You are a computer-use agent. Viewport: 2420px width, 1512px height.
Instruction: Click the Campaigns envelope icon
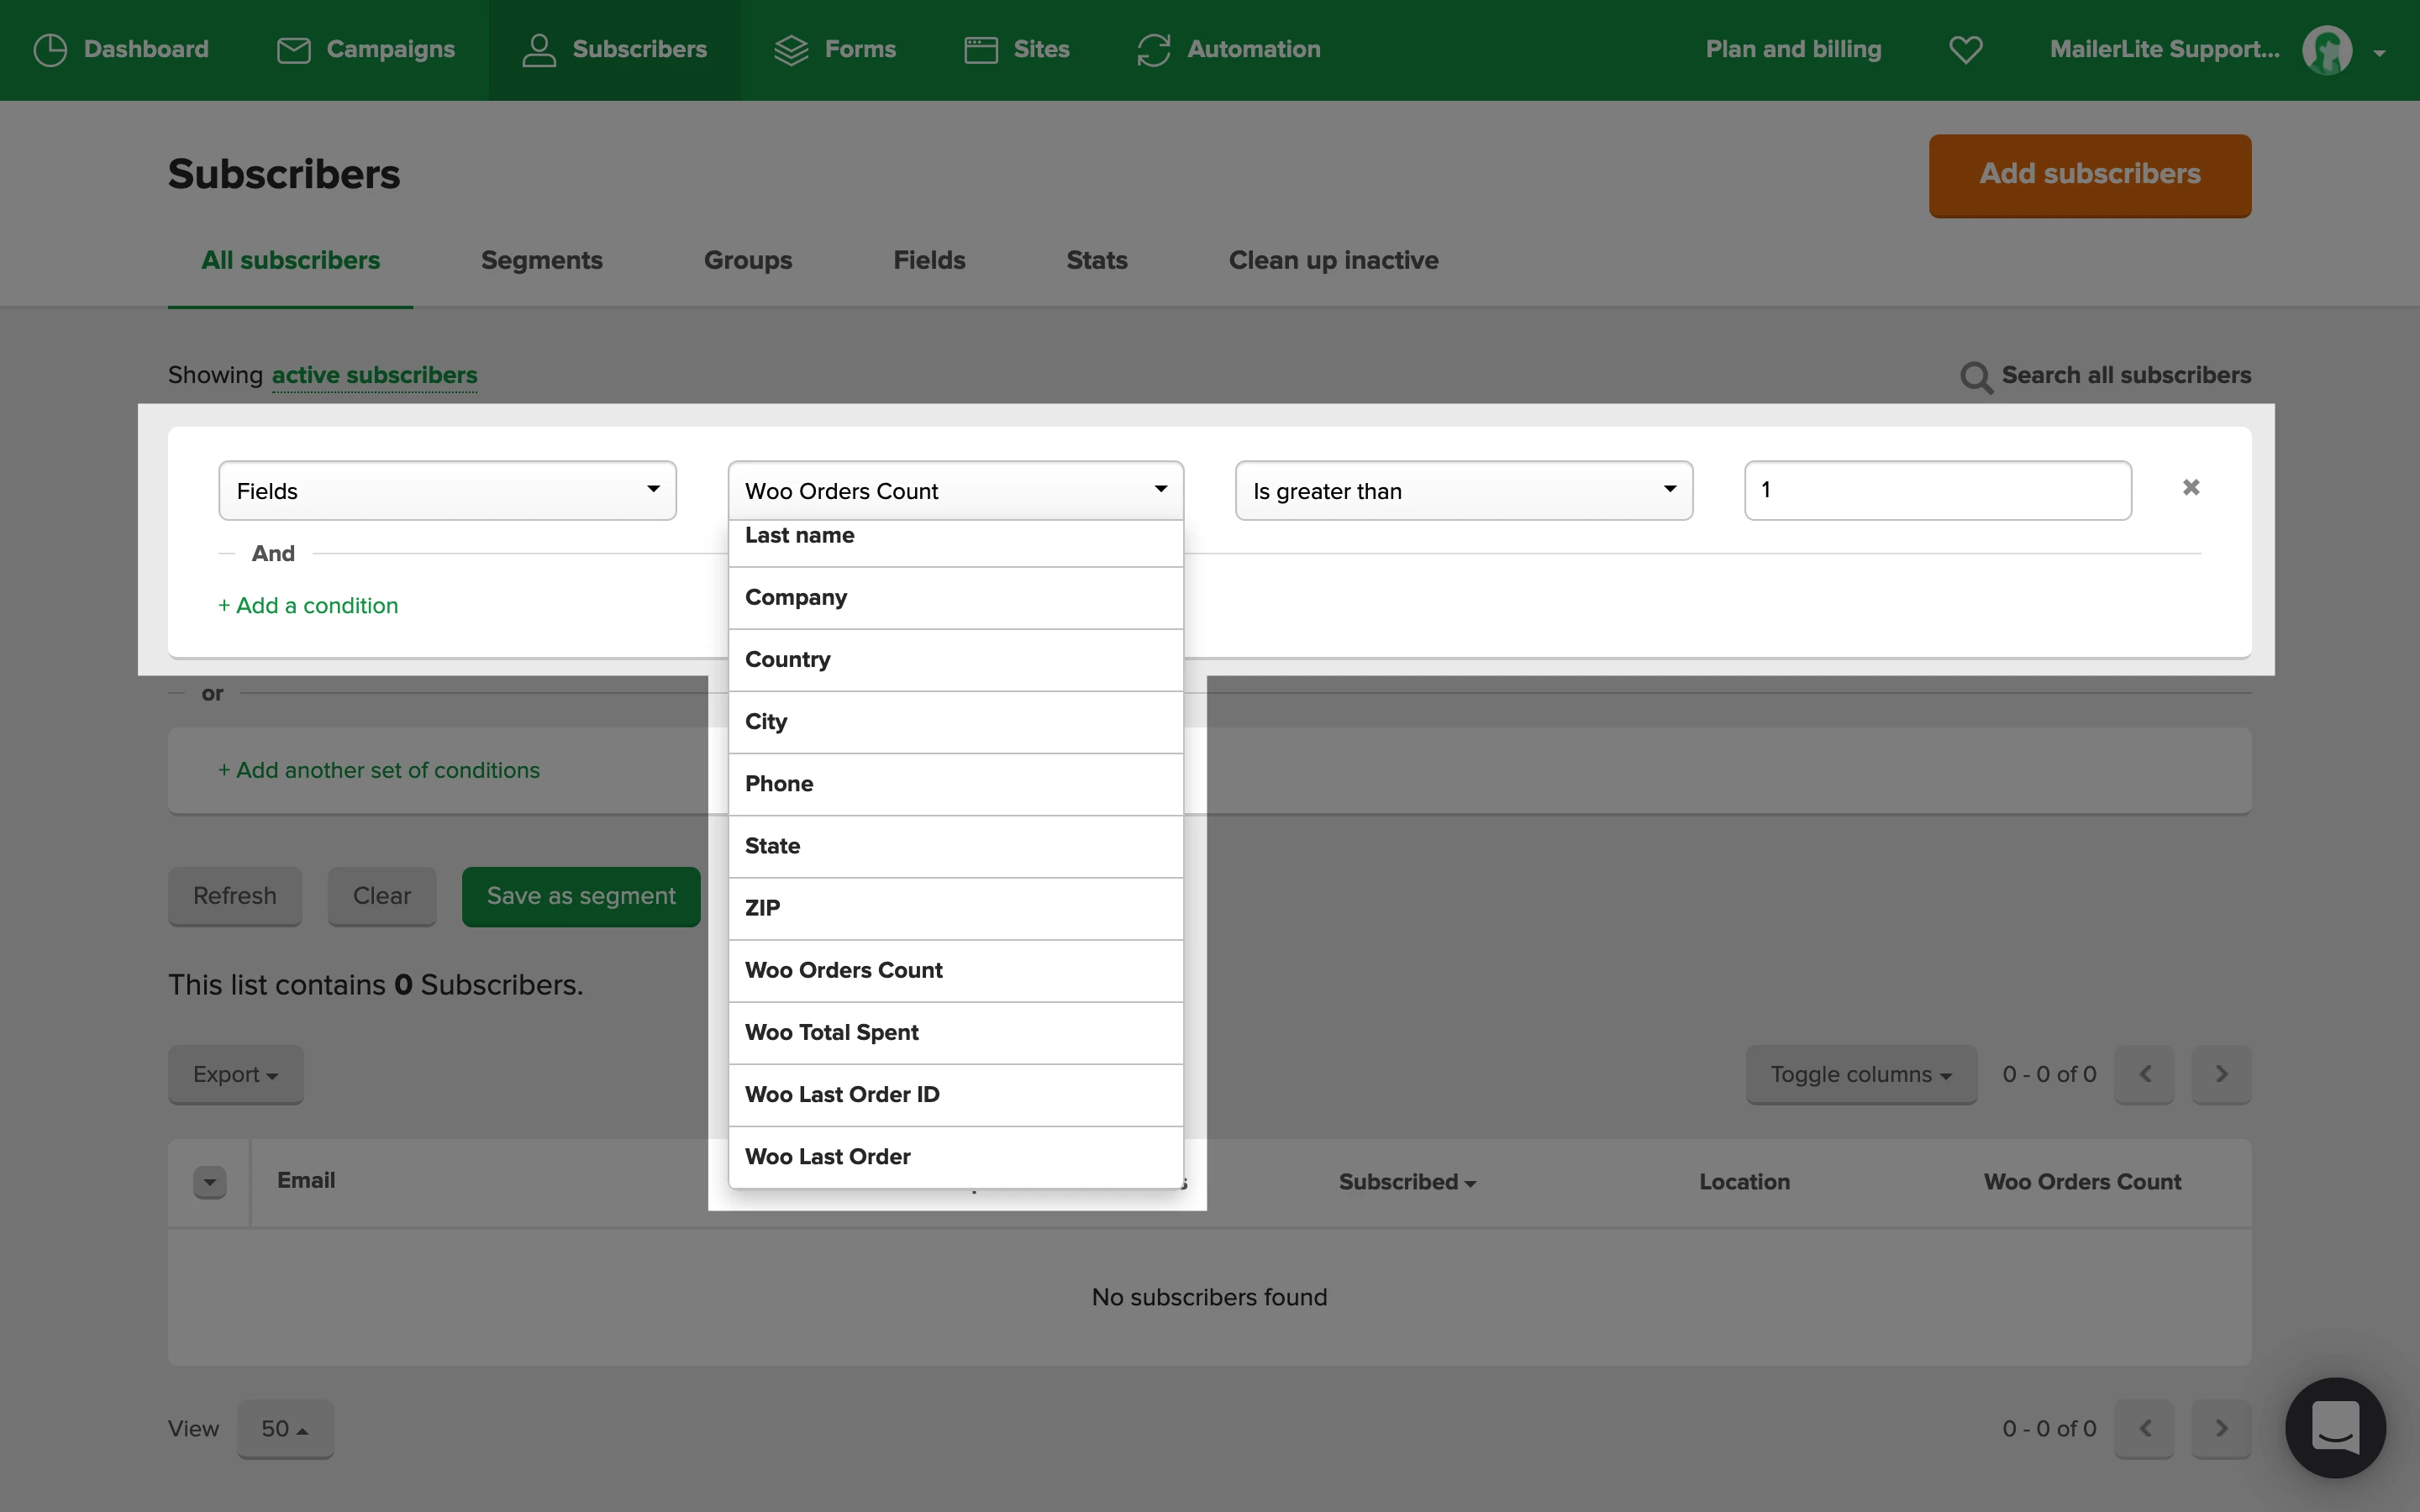[x=293, y=50]
